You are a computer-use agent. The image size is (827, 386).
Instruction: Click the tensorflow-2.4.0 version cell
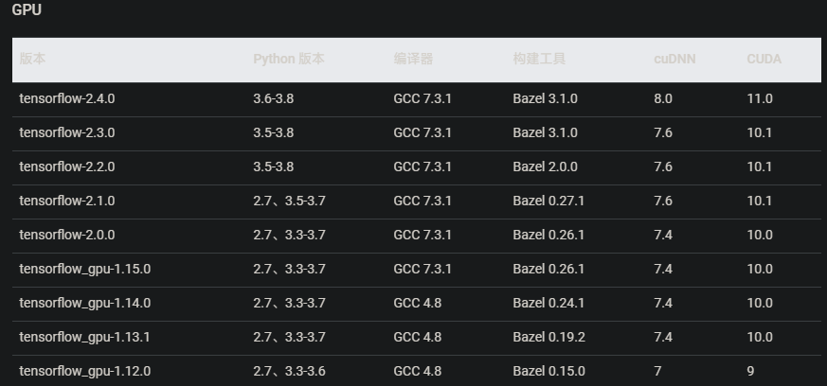click(x=66, y=98)
